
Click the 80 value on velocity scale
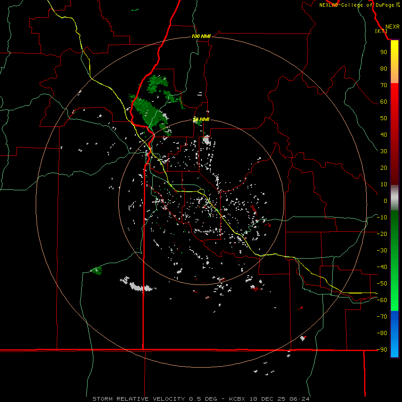(x=384, y=69)
